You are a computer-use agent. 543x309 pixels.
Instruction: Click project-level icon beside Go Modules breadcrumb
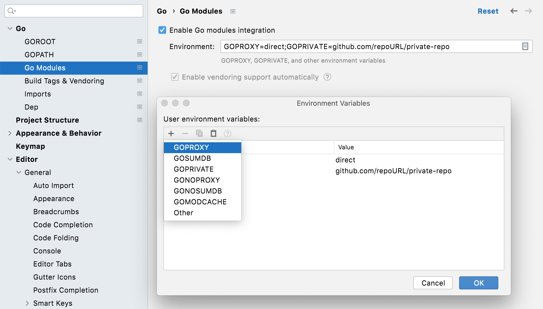click(x=233, y=11)
